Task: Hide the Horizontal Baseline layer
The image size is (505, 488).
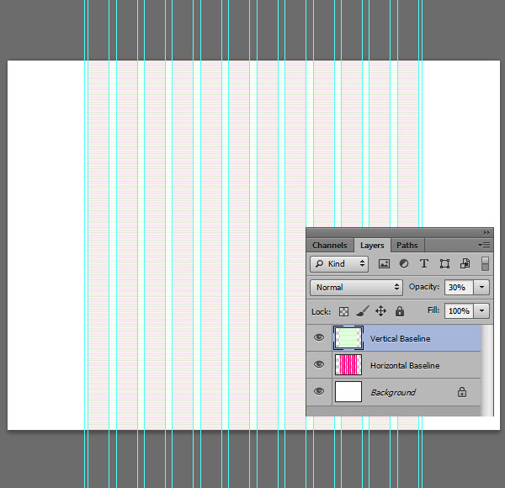Action: tap(319, 364)
